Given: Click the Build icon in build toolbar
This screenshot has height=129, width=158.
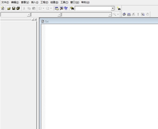Looking at the screenshot, I should pos(129,14).
